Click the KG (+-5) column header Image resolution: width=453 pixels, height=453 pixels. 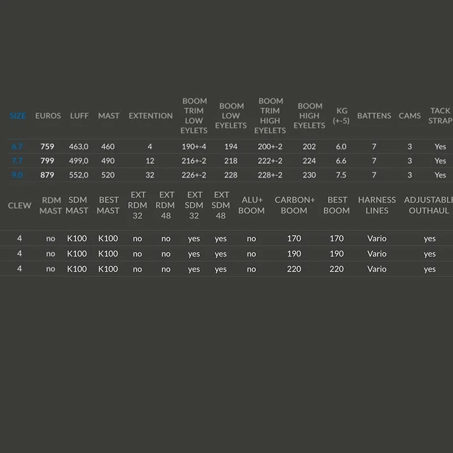click(x=341, y=116)
